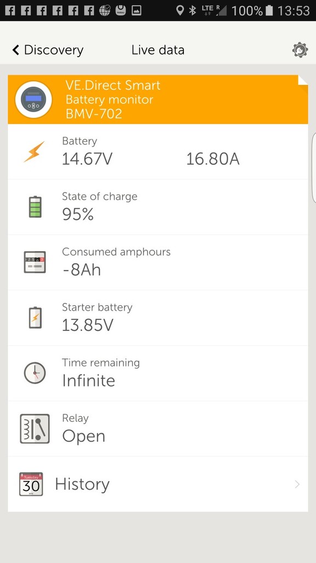Screen dimensions: 316x563
Task: Tap the BMV-702 device round icon
Action: (33, 100)
